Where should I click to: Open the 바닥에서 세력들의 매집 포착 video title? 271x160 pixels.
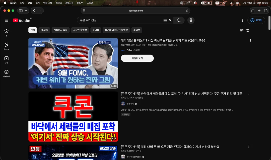pos(181,94)
